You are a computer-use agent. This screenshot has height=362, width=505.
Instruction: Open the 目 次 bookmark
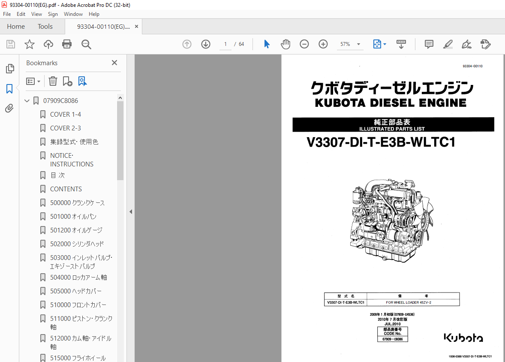(x=57, y=175)
